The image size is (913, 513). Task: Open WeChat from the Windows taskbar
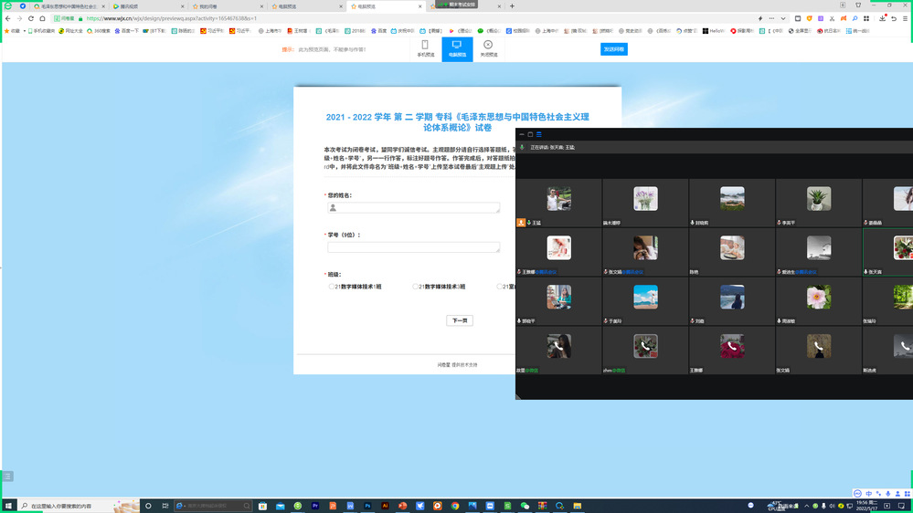[x=525, y=506]
